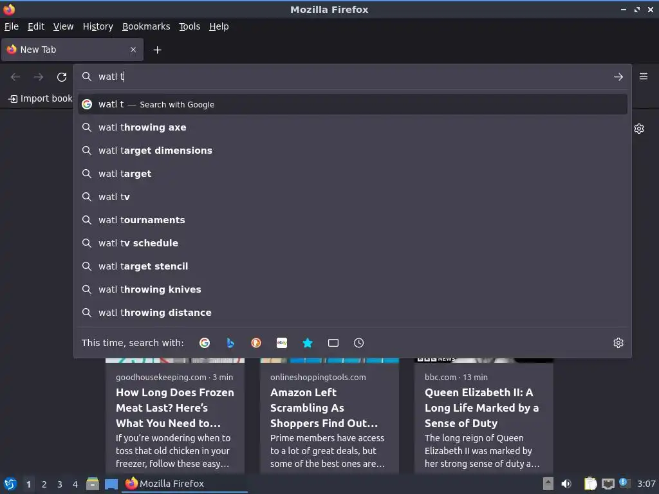Open the Edit menu
Viewport: 659px width, 494px height.
click(x=36, y=26)
